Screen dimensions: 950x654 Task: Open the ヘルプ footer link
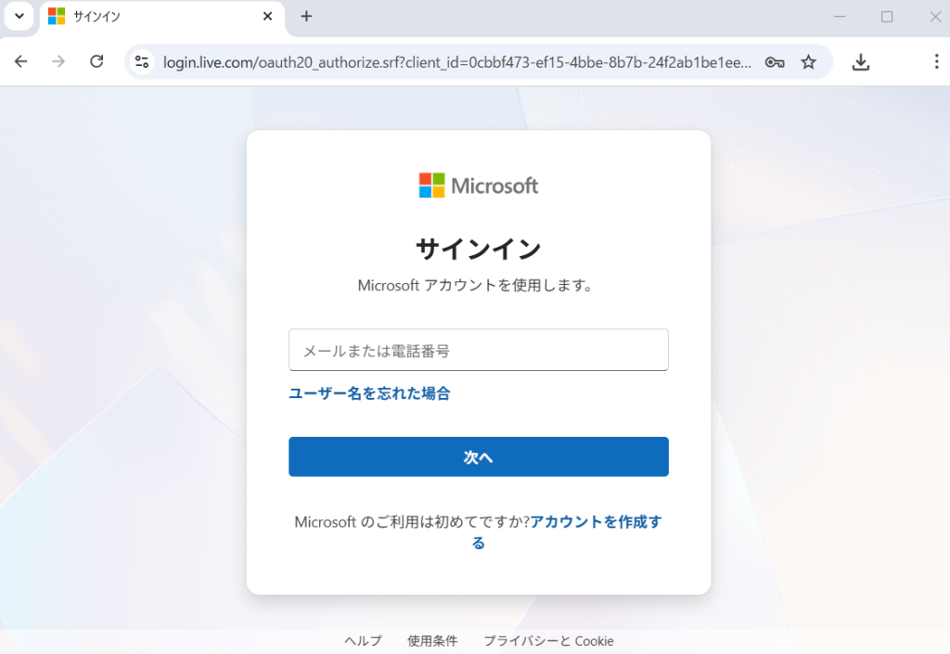click(x=363, y=641)
